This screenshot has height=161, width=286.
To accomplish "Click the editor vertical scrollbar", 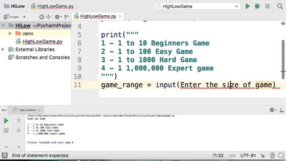I will click(x=283, y=59).
